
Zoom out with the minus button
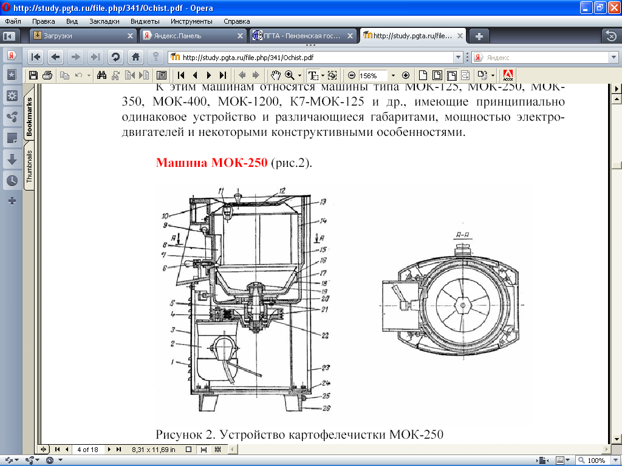(x=351, y=75)
